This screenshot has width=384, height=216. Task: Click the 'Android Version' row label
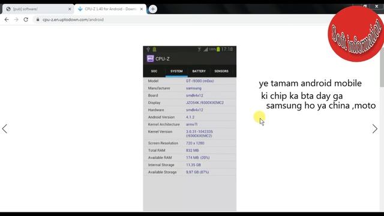click(161, 118)
